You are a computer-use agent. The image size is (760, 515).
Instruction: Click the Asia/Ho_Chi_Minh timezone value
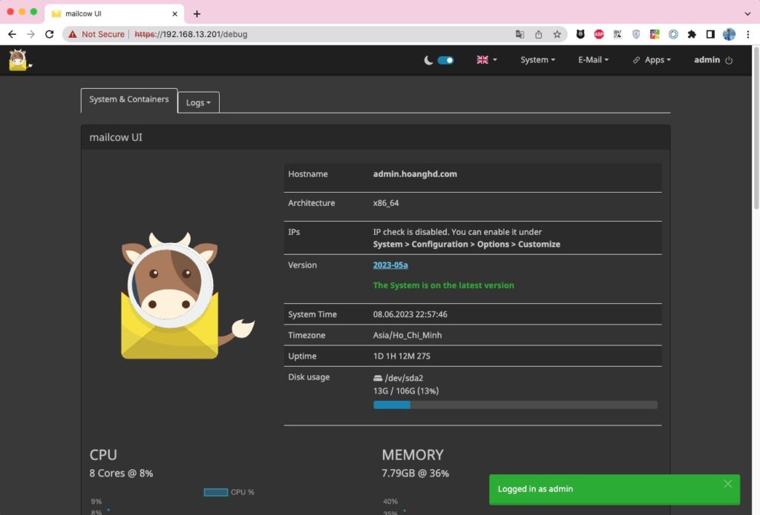[407, 335]
